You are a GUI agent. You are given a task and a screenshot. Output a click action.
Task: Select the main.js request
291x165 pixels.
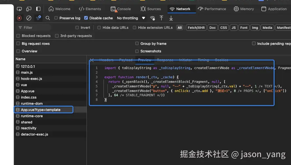coord(50,72)
